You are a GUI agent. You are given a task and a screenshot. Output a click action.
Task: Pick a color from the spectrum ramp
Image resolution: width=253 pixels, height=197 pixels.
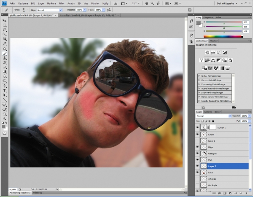223,37
